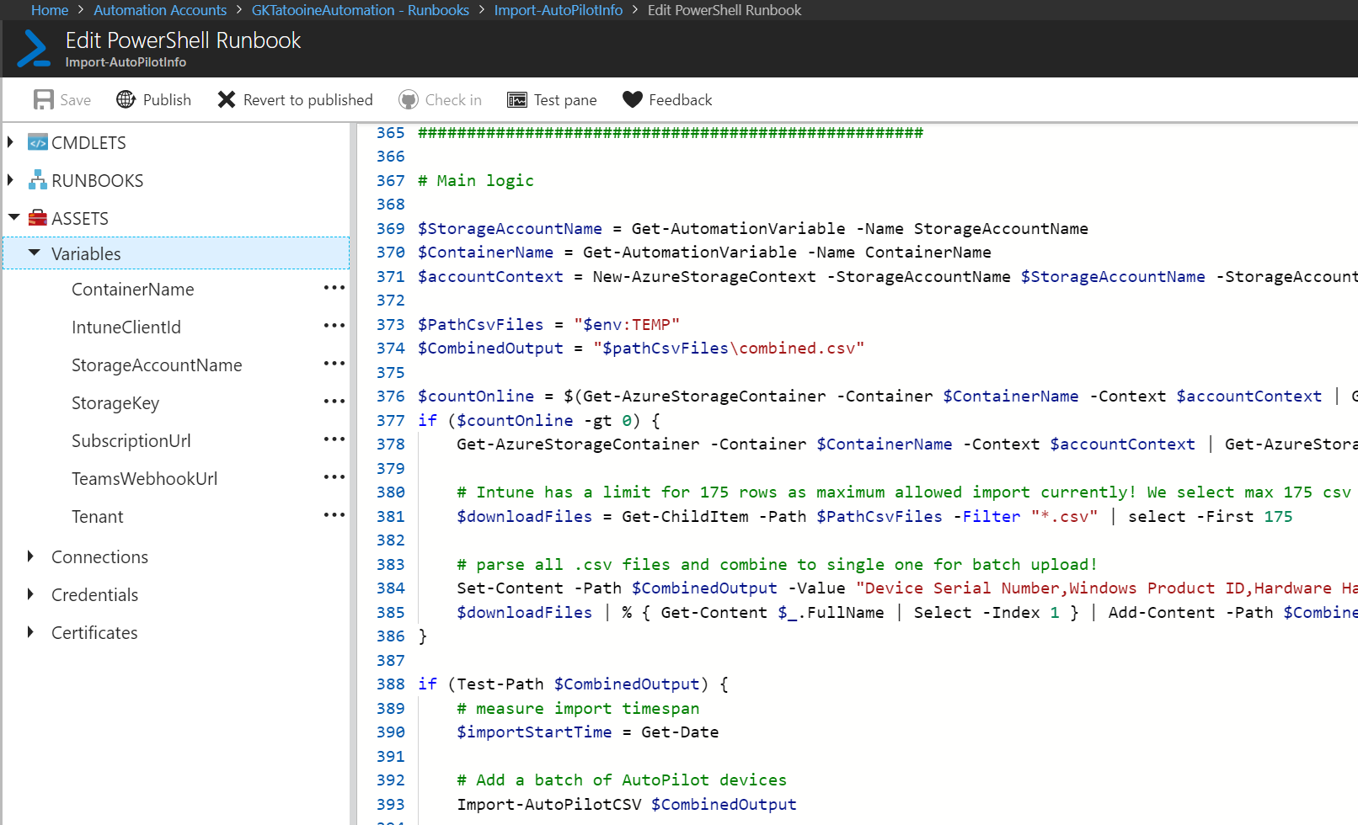This screenshot has width=1358, height=825.
Task: Go to Automation Accounts breadcrumb
Action: pos(160,10)
